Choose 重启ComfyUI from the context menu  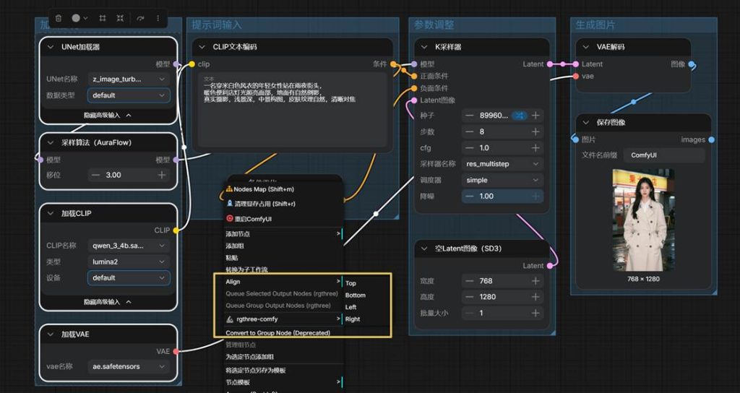249,219
